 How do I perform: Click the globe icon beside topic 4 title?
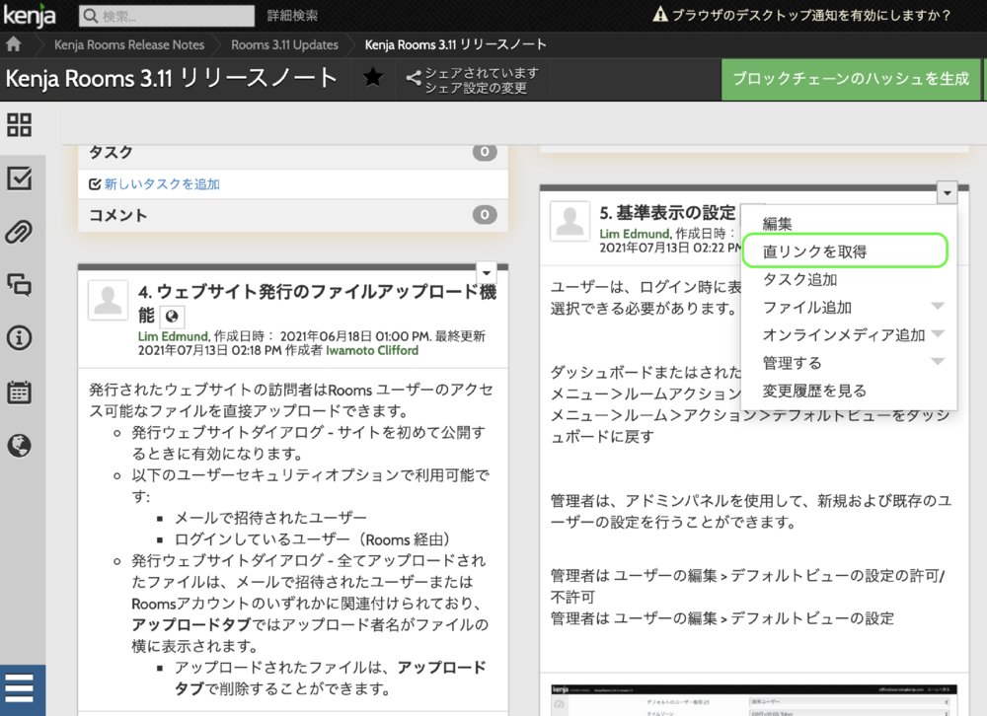pyautogui.click(x=172, y=316)
